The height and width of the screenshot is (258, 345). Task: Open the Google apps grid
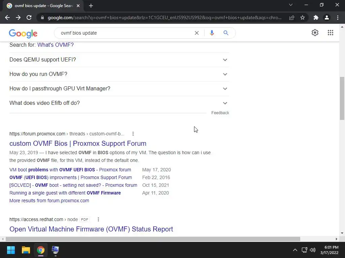pos(331,33)
